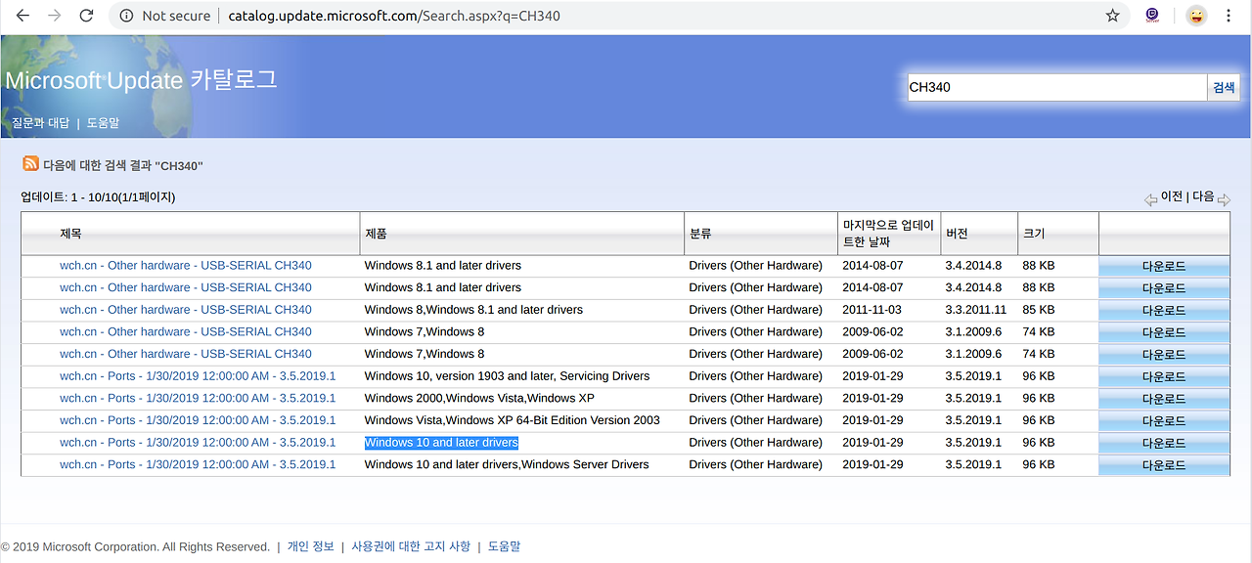
Task: Download the Windows 2000,Windows Vista,Windows XP driver
Action: pos(1164,399)
